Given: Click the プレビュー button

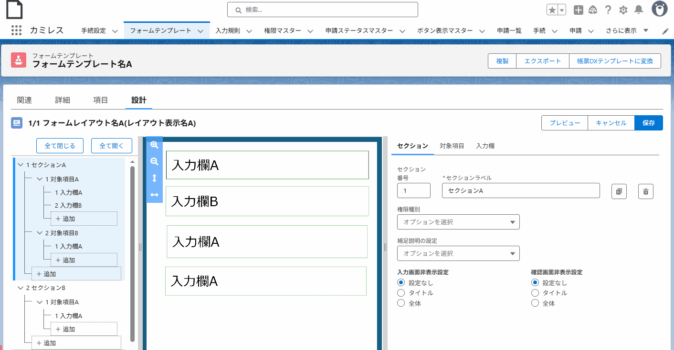Looking at the screenshot, I should [565, 123].
